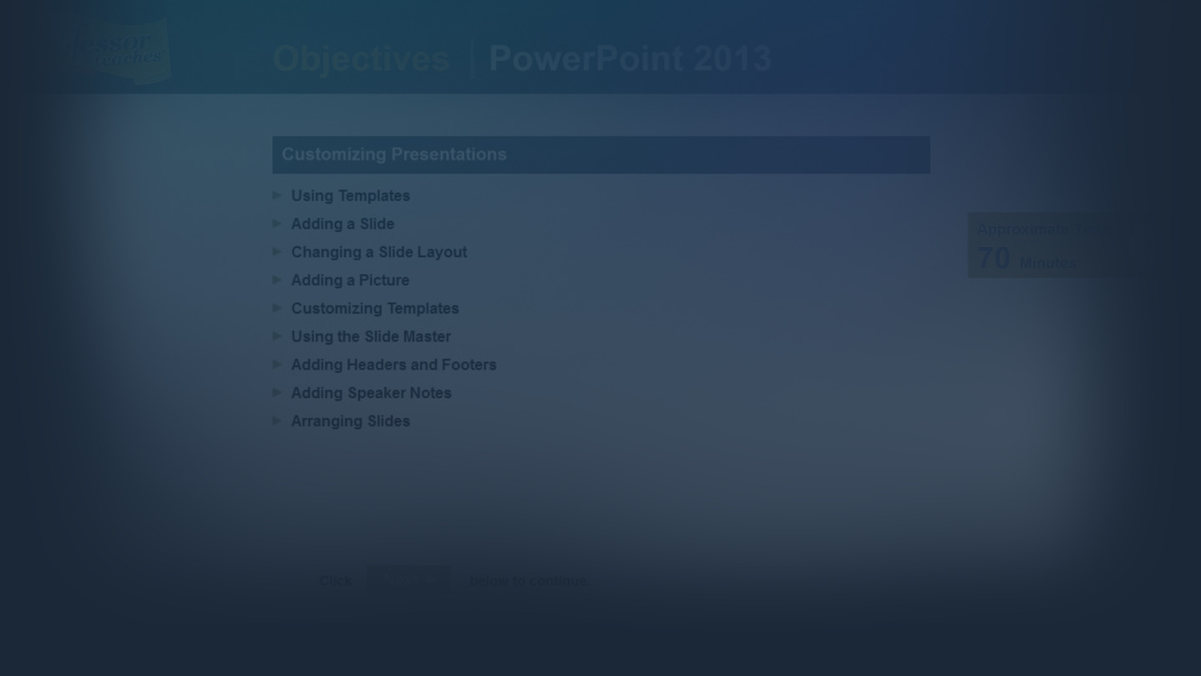Screen dimensions: 1201x676
Task: Click the Customizing Presentations heading bar
Action: 600,155
